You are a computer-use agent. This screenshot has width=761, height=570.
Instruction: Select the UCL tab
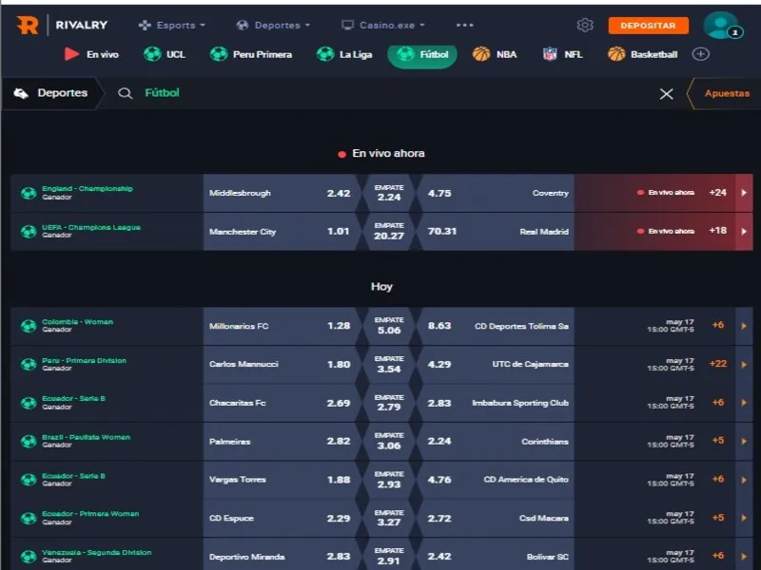point(165,54)
